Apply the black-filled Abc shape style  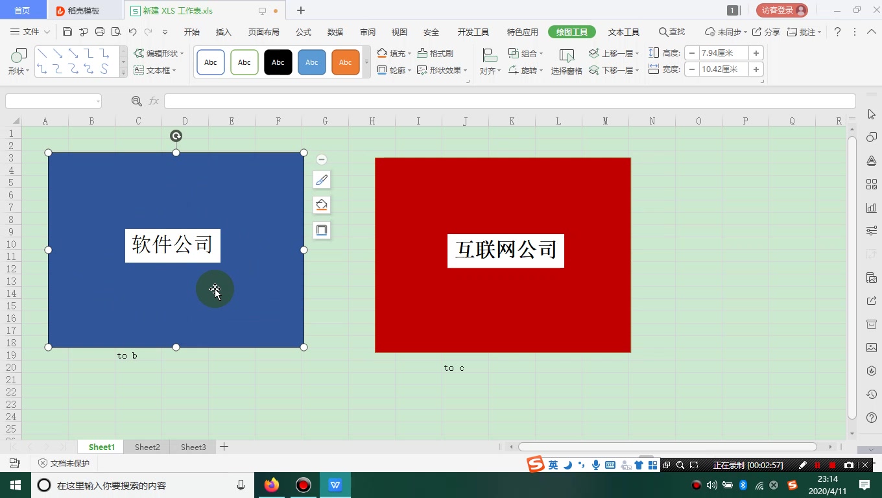point(278,62)
